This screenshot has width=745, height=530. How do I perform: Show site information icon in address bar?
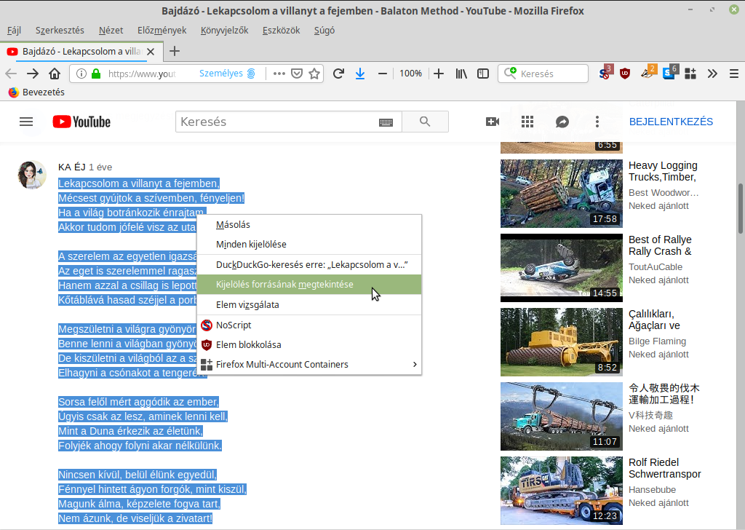(81, 74)
